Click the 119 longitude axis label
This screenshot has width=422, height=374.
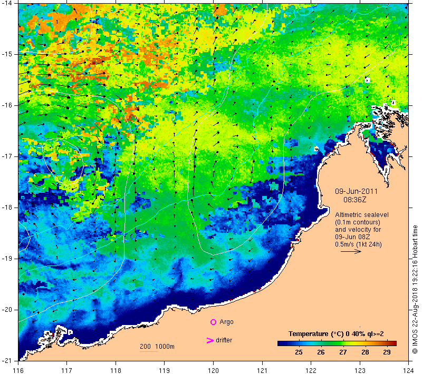[165, 370]
